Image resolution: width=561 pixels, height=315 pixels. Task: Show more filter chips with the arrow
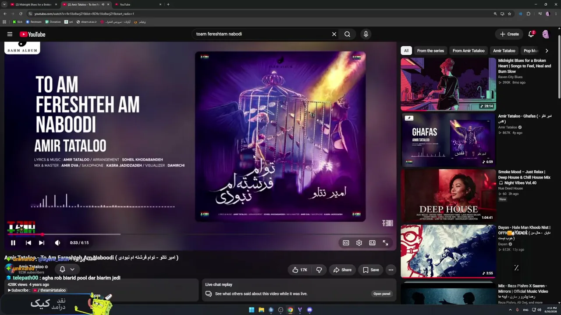coord(547,51)
